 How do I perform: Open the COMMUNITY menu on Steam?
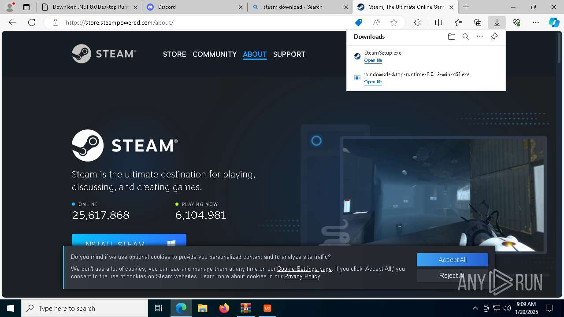(215, 54)
